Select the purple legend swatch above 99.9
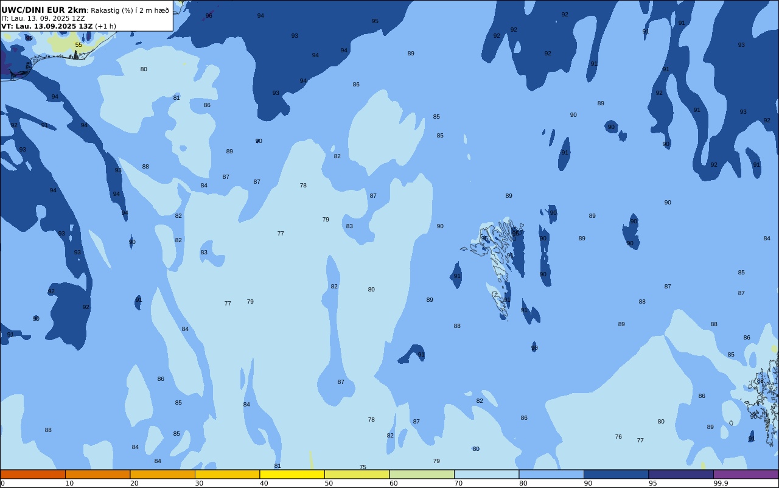The image size is (779, 488). (746, 474)
